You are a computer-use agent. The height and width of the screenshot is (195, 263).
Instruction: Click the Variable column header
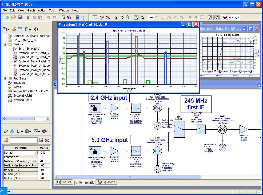[21, 148]
